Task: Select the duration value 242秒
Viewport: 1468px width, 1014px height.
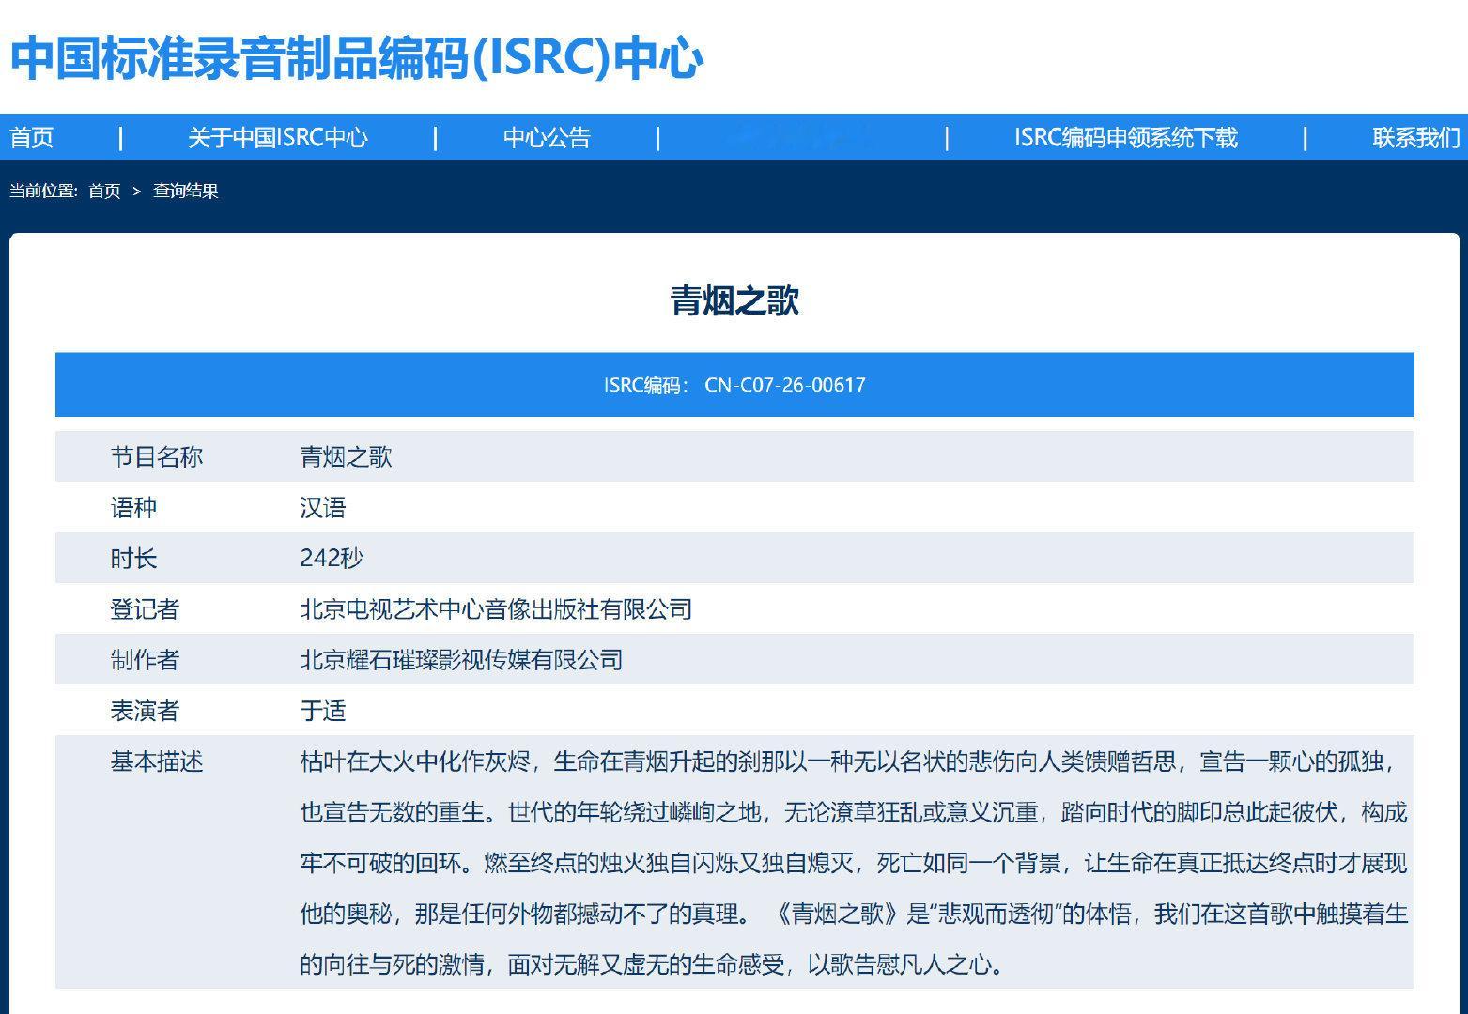Action: (332, 559)
